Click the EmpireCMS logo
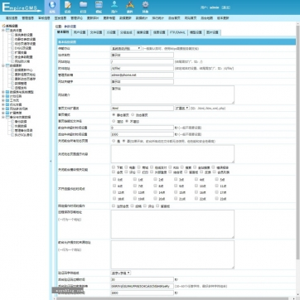Screen dimensions: 300x300 (22, 7)
